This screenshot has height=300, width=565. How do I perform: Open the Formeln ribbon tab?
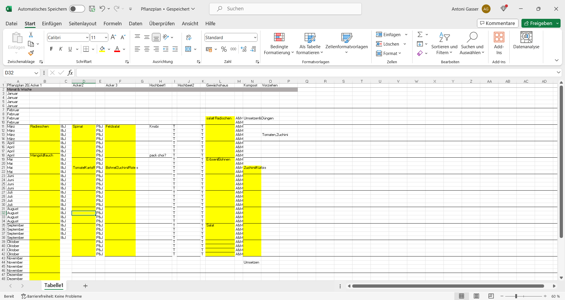click(x=112, y=24)
